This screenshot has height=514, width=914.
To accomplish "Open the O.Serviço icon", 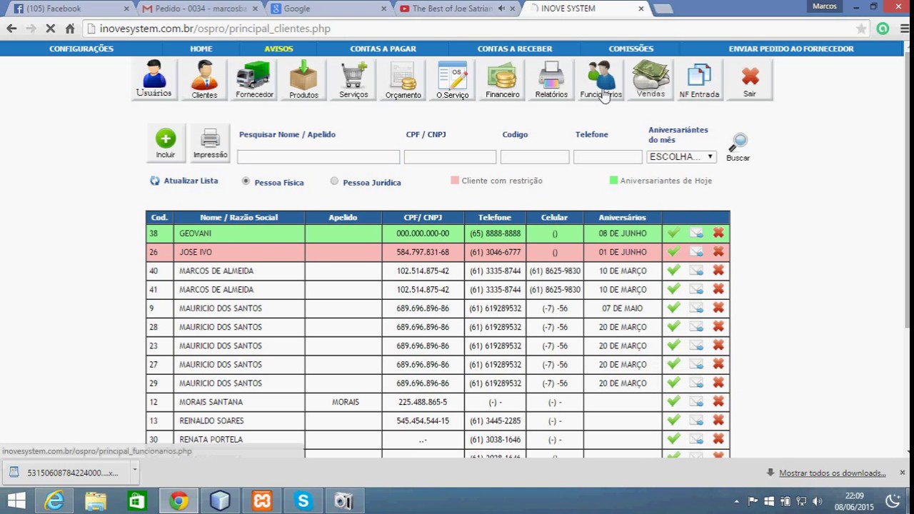I will [x=452, y=79].
